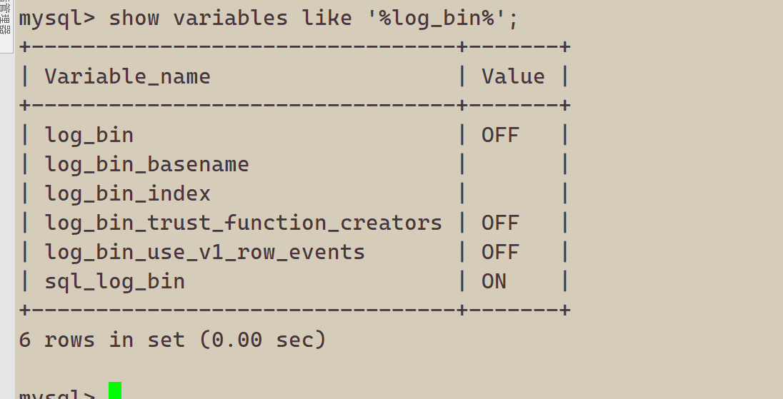The width and height of the screenshot is (783, 399).
Task: Click the first mysql> prompt at top
Action: (x=57, y=19)
